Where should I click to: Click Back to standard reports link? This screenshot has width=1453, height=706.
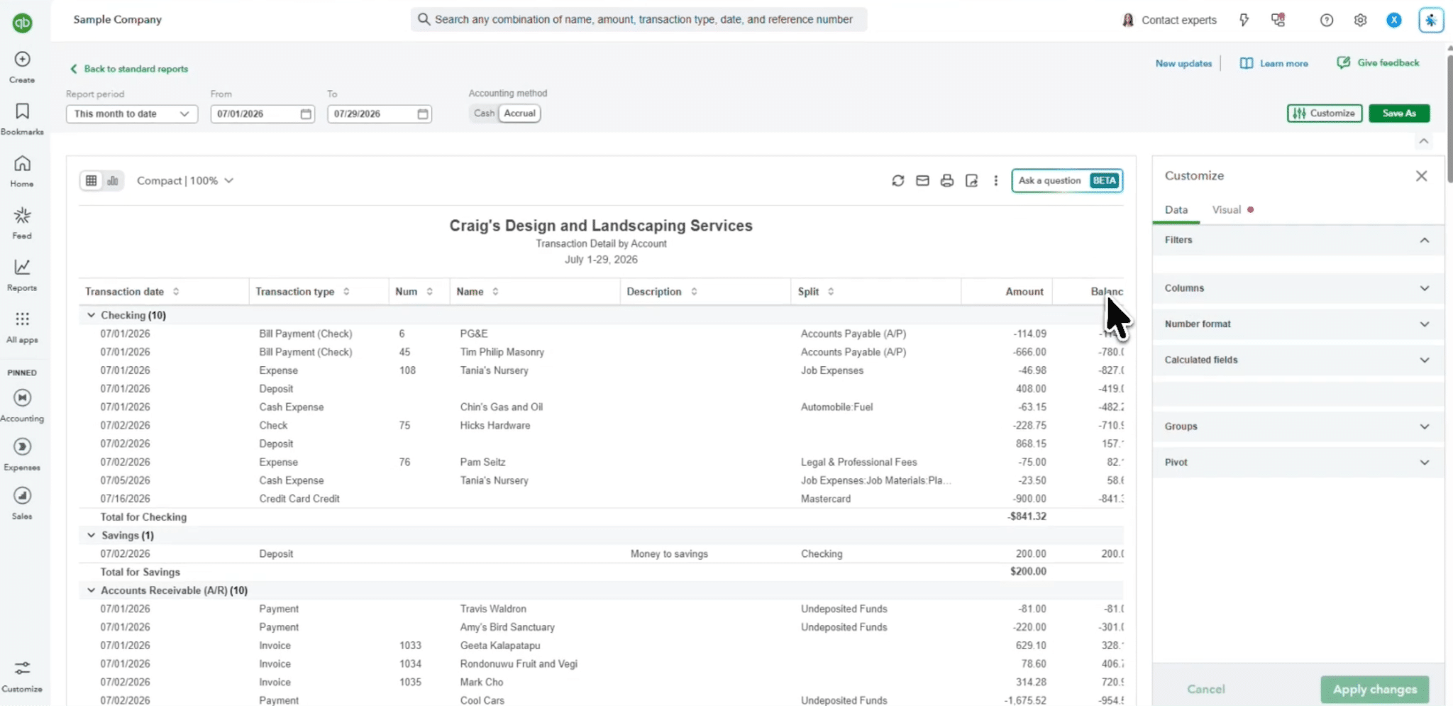click(x=128, y=69)
